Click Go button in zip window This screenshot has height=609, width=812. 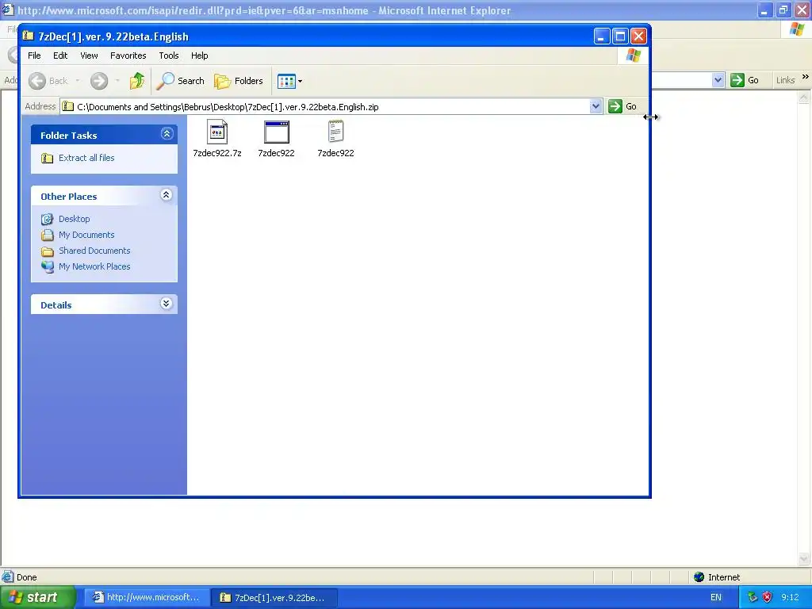(622, 106)
